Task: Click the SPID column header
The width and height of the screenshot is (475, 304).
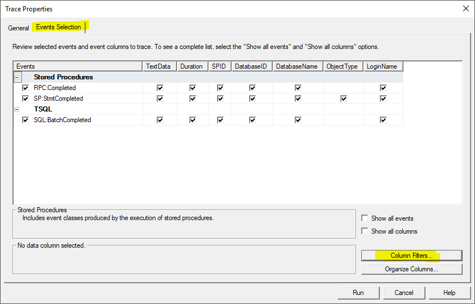Action: coord(220,66)
